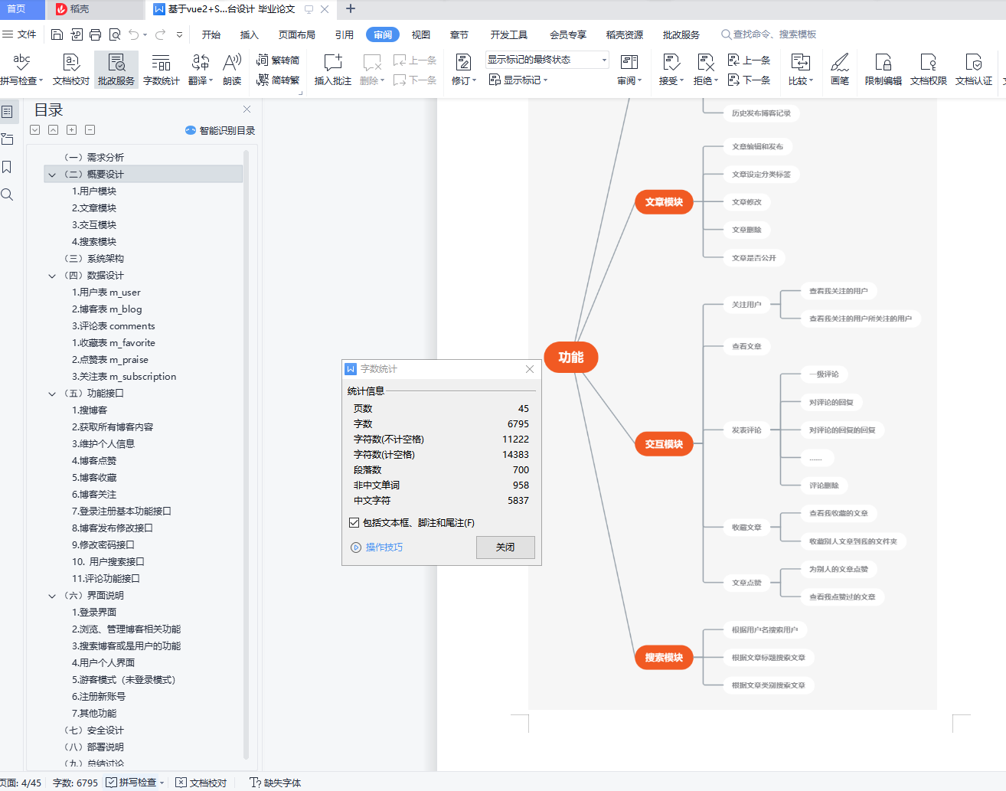Start 朗读 read-aloud tool
Viewport: 1006px width, 791px height.
[232, 69]
